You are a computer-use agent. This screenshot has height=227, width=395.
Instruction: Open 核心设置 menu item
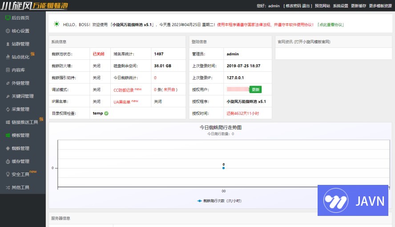[x=20, y=31]
